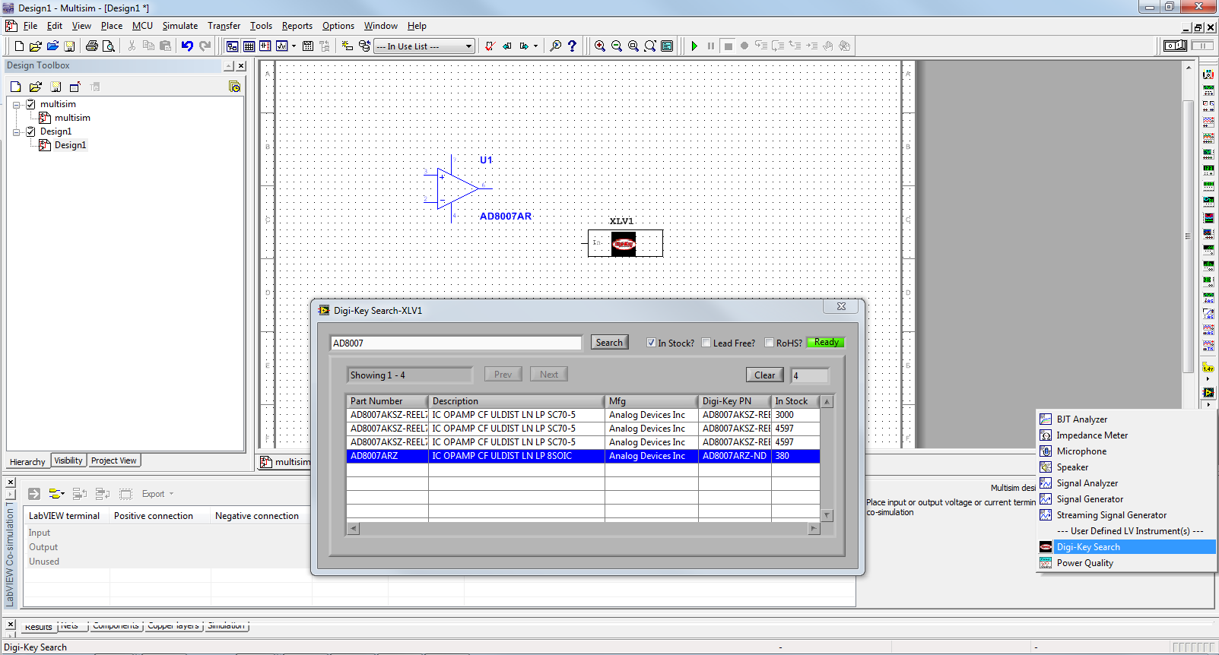Open the File menu

pyautogui.click(x=30, y=26)
